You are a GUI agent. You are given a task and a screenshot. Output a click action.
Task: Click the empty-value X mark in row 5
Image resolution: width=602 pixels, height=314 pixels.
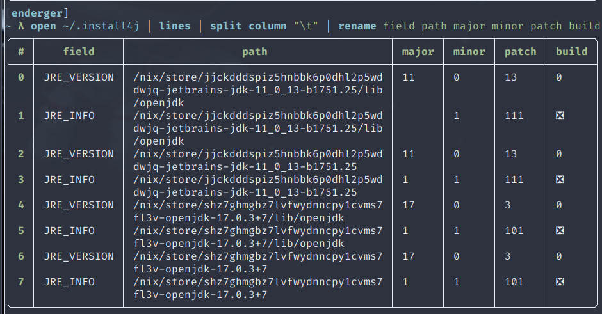tap(560, 230)
